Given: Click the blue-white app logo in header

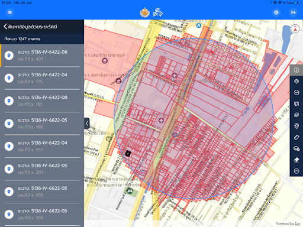Looking at the screenshot, I should pos(158,12).
